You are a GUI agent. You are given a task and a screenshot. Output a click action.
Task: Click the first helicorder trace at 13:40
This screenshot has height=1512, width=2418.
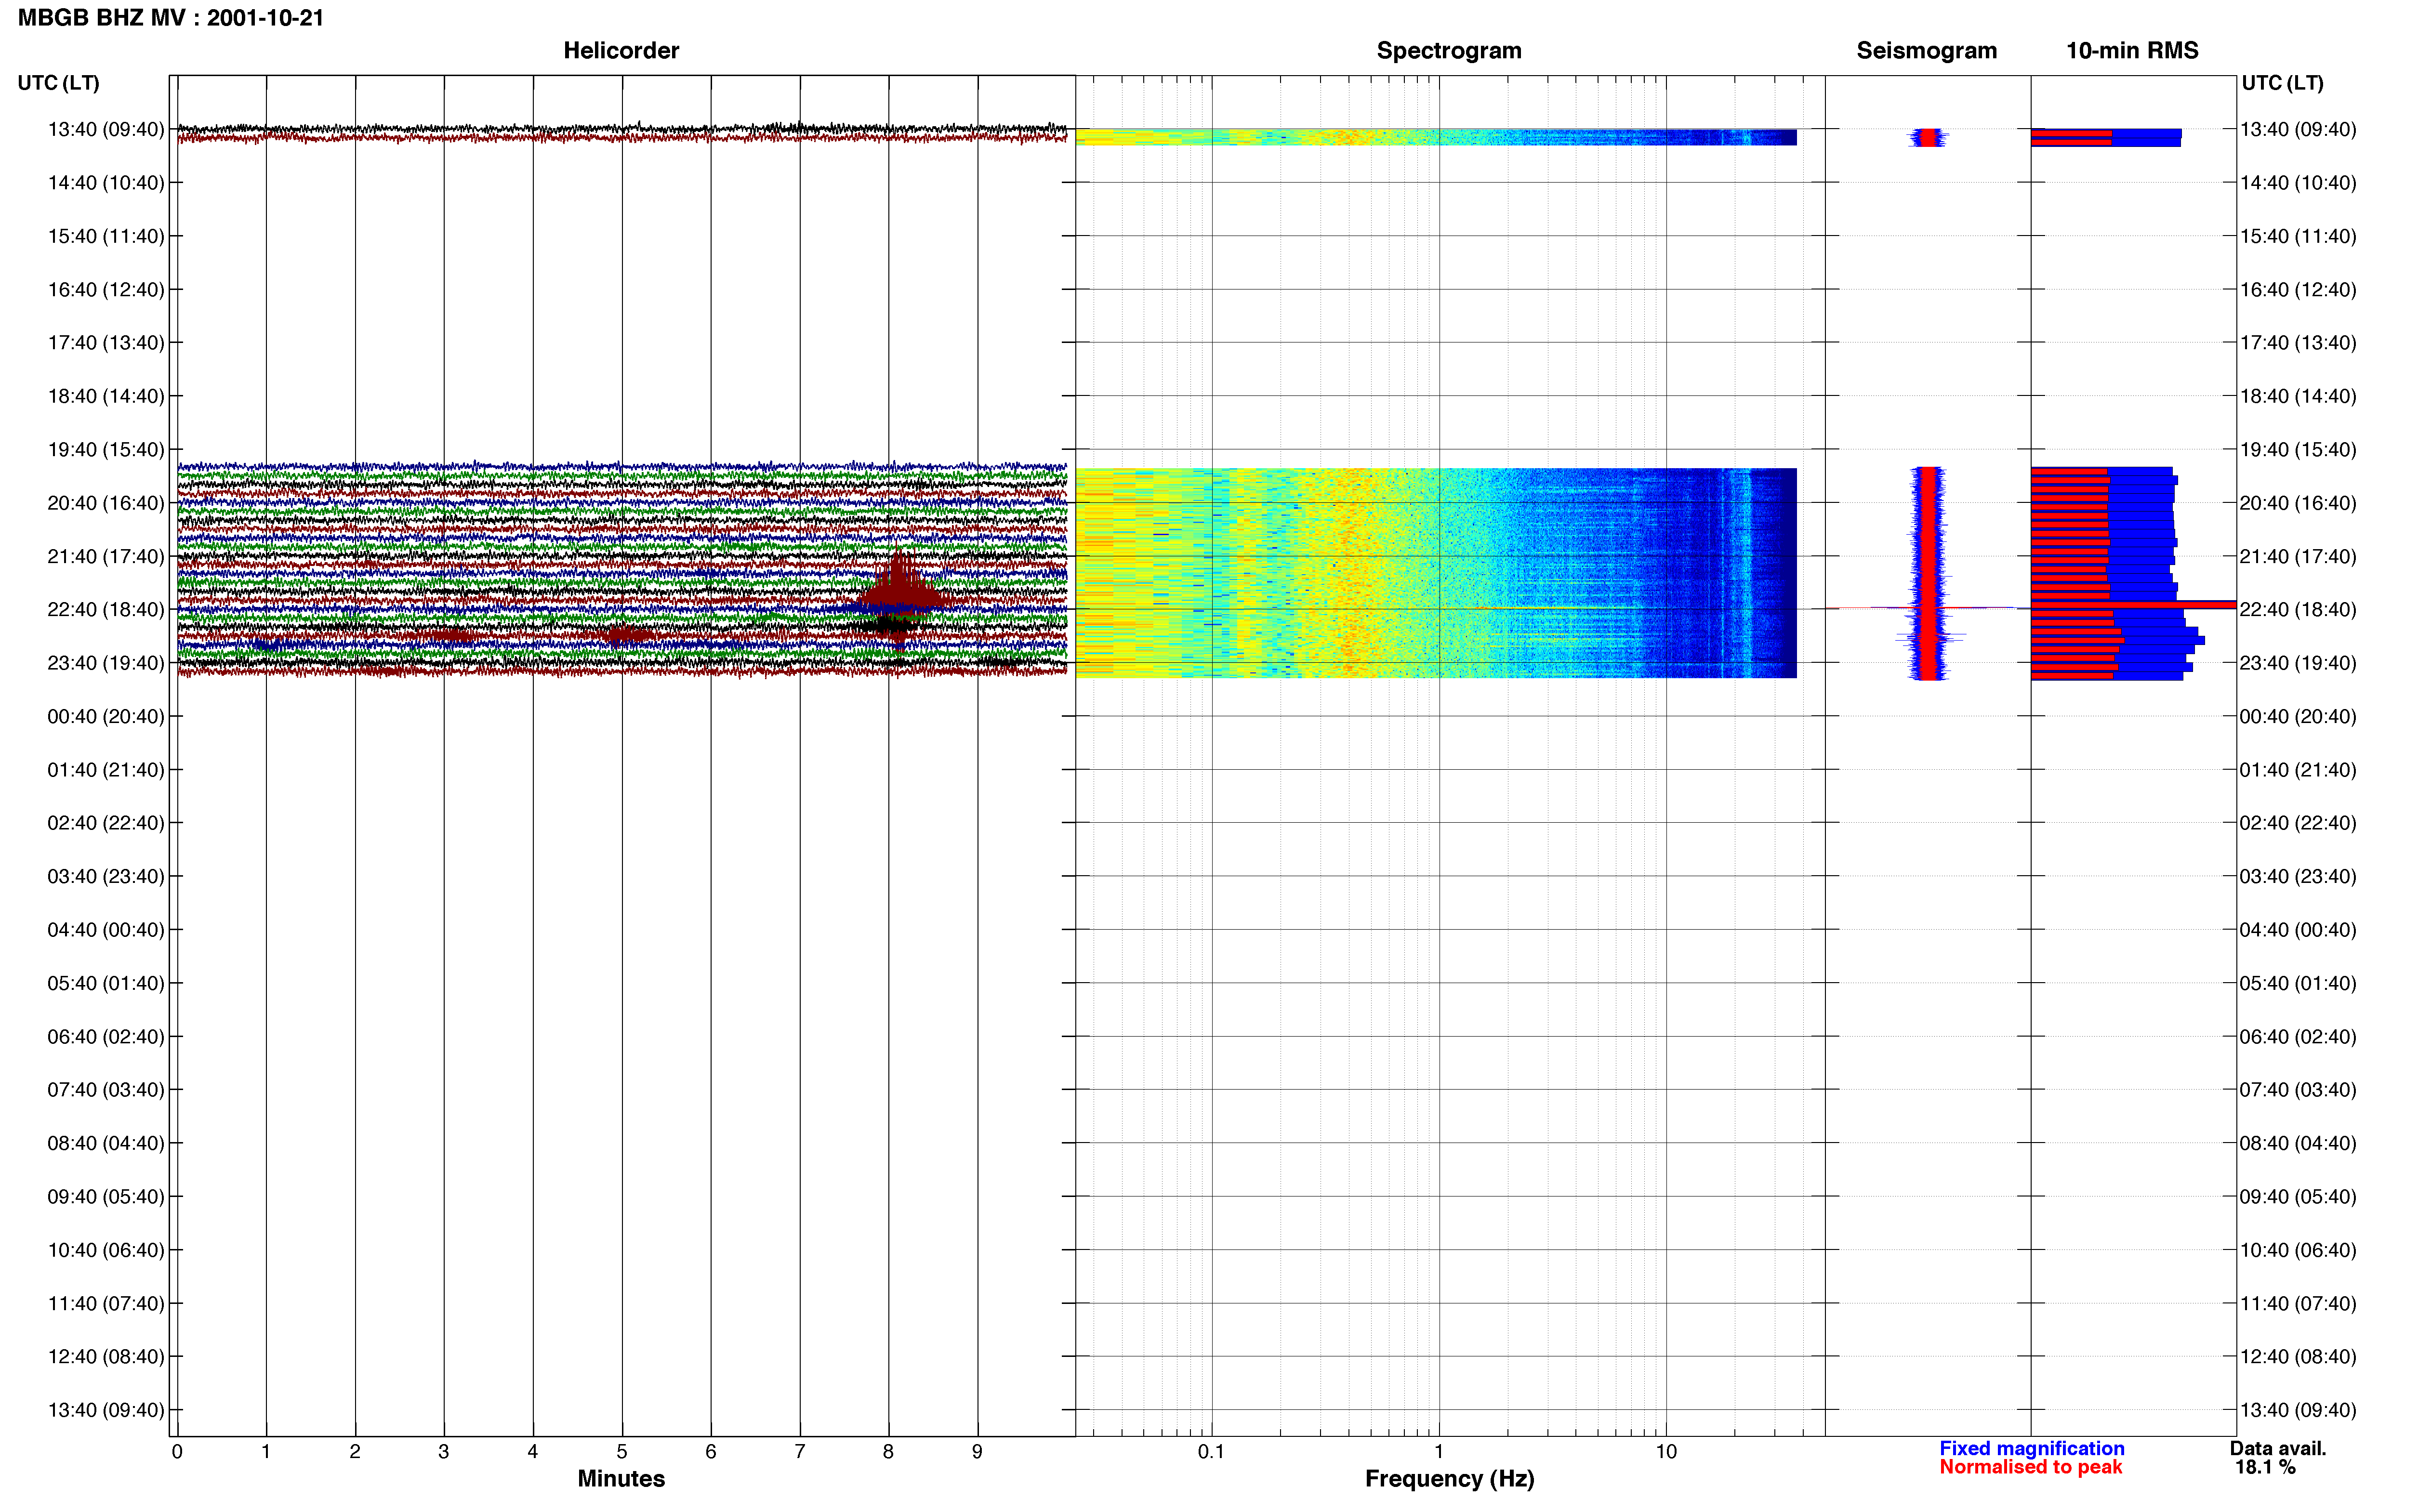click(x=622, y=130)
